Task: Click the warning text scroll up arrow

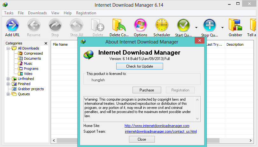Action: click(x=197, y=100)
